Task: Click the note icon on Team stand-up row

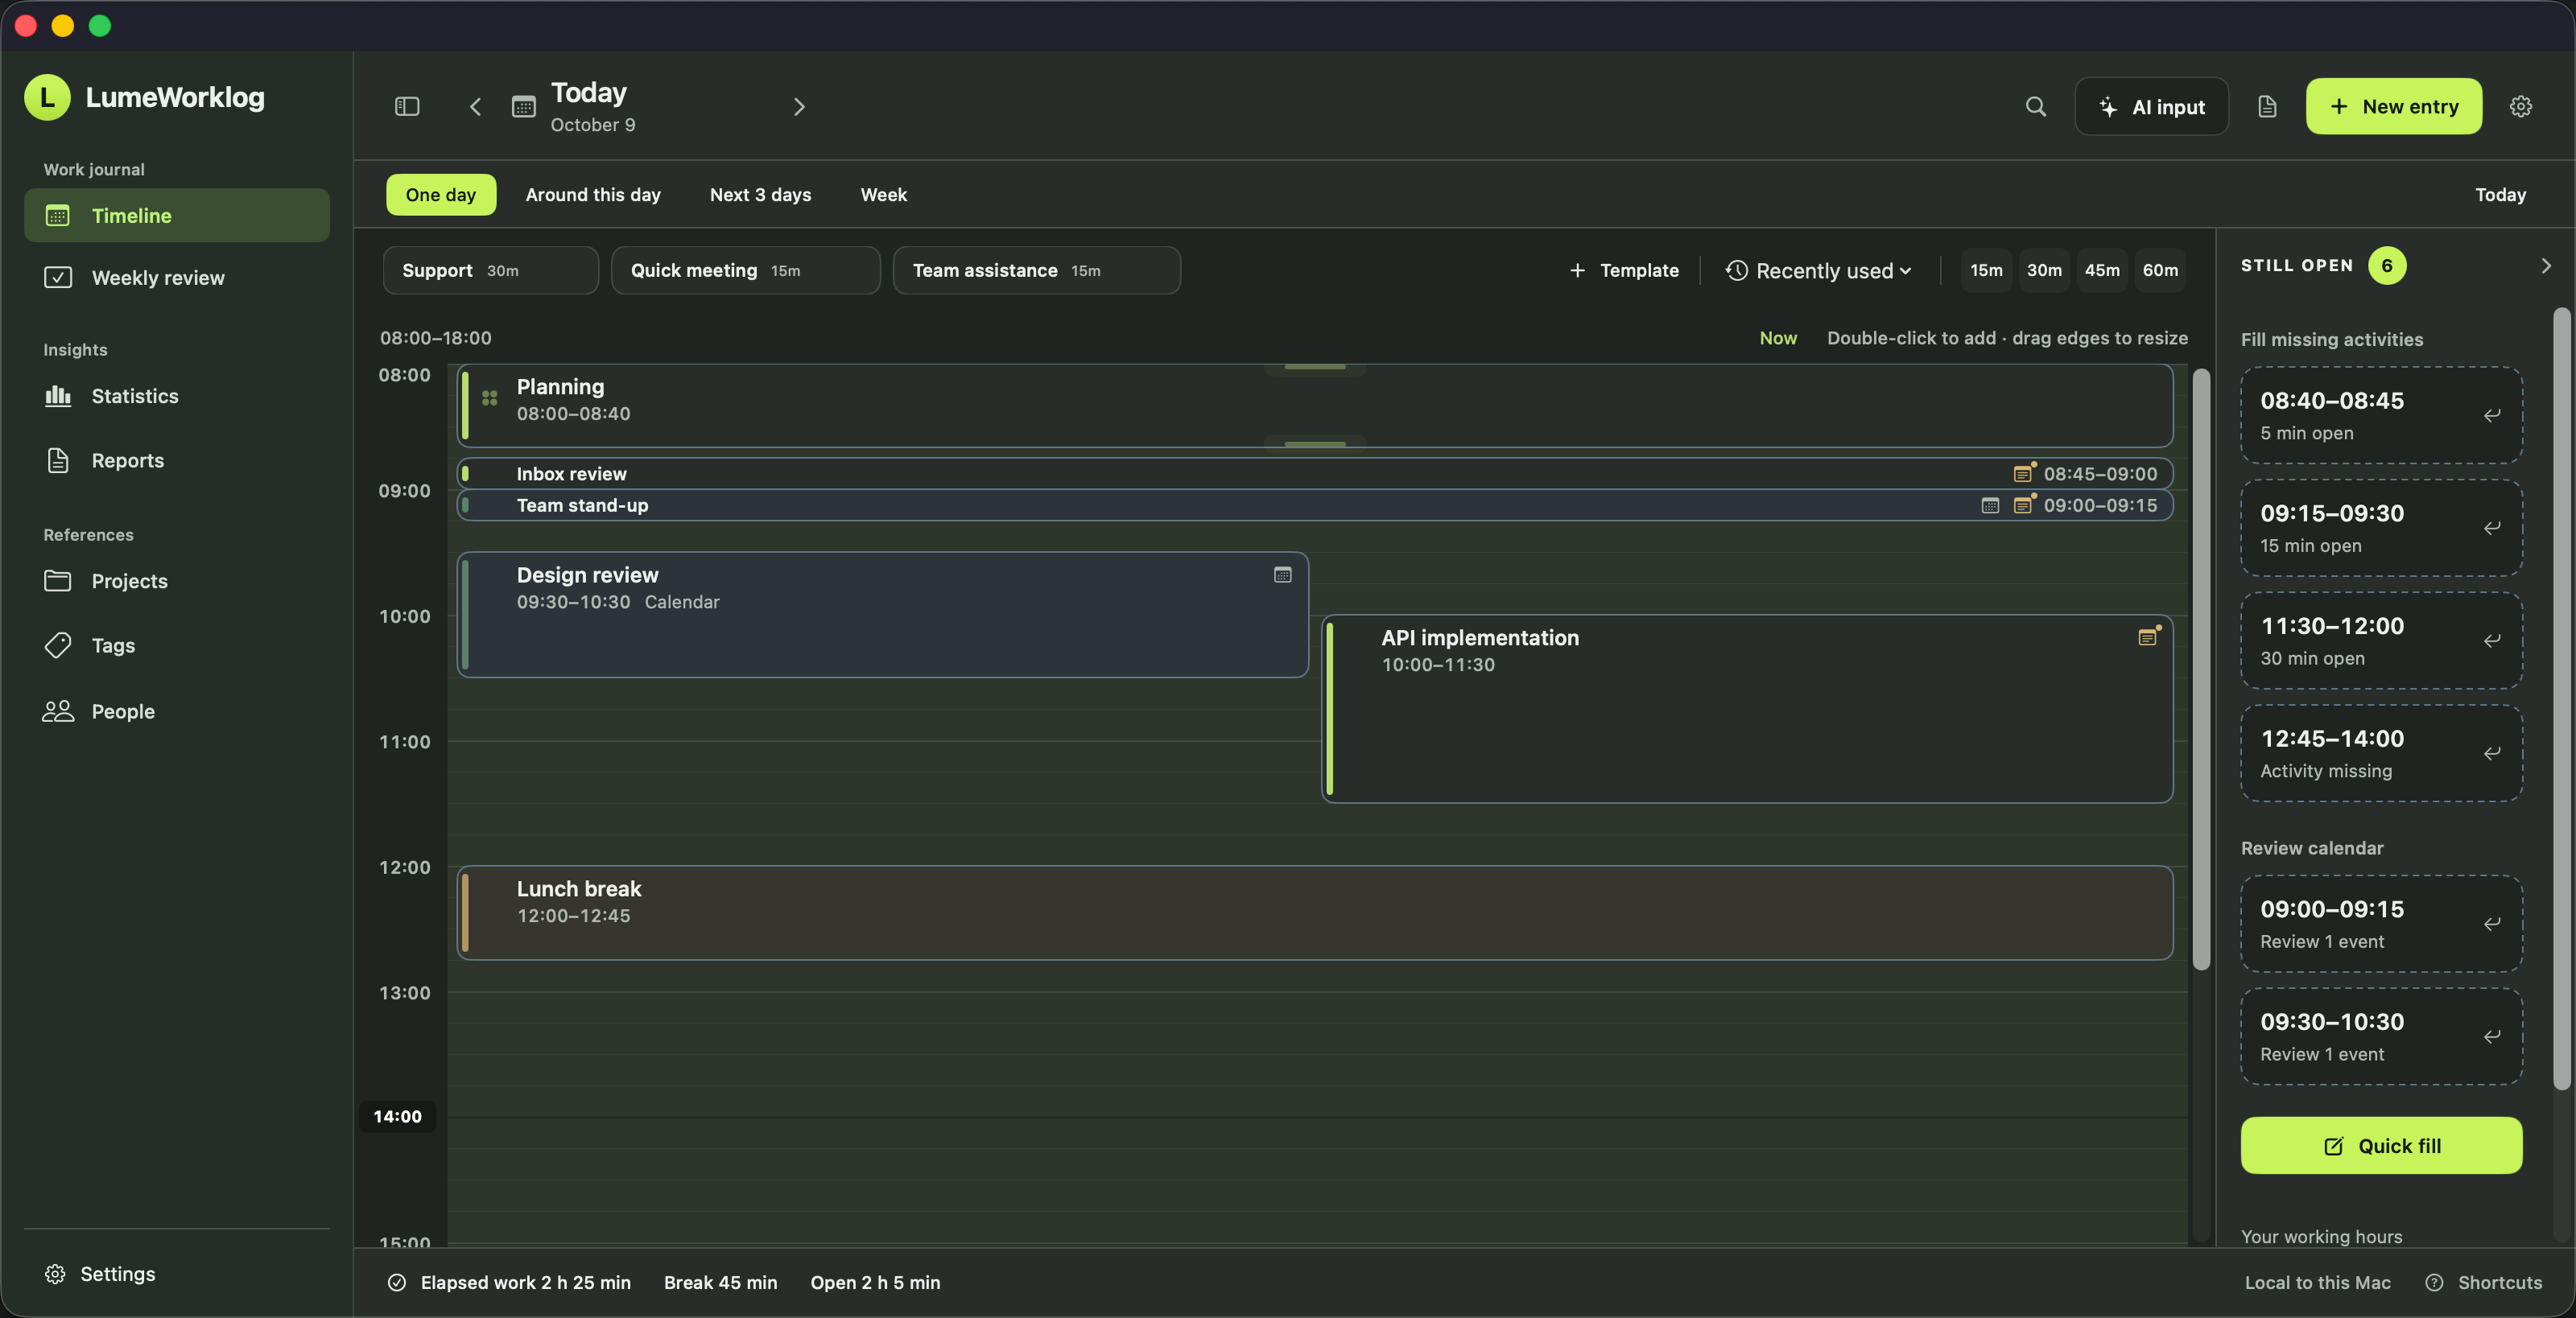Action: coord(2023,505)
